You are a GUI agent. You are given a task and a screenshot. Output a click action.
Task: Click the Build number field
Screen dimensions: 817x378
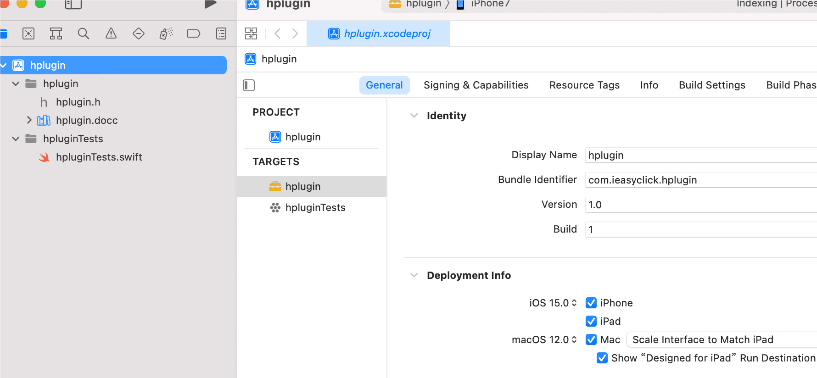[x=701, y=229]
